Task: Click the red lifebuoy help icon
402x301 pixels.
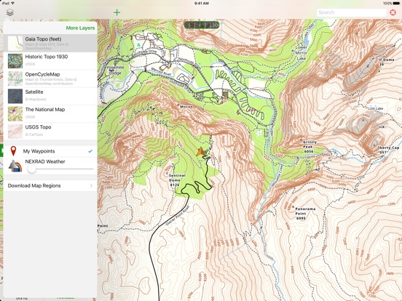Action: [x=393, y=12]
